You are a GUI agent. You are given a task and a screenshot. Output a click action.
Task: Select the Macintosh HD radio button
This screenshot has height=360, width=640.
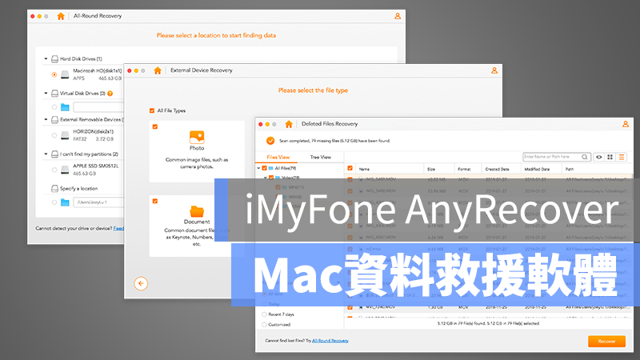click(54, 74)
